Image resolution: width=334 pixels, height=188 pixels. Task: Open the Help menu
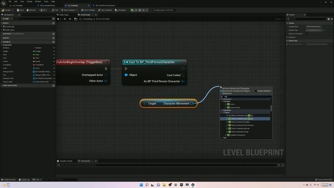pos(53,2)
